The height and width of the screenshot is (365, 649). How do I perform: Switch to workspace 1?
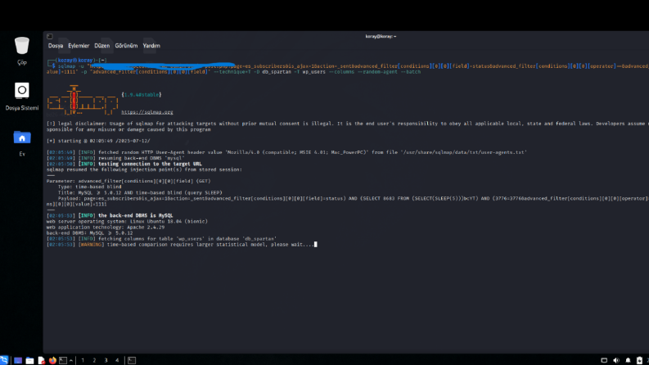(83, 360)
